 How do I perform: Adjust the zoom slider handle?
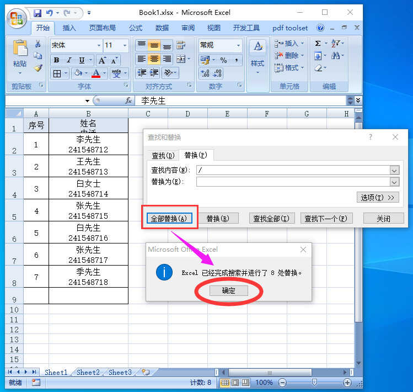click(x=314, y=382)
